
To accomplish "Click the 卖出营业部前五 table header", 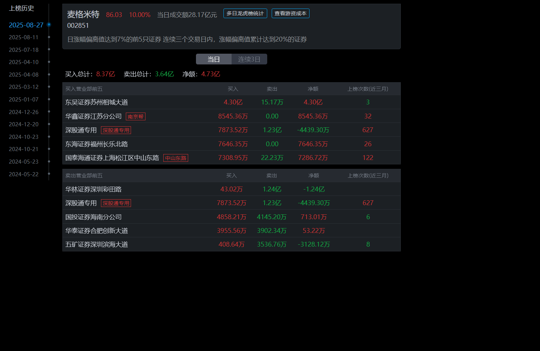I will [x=84, y=175].
